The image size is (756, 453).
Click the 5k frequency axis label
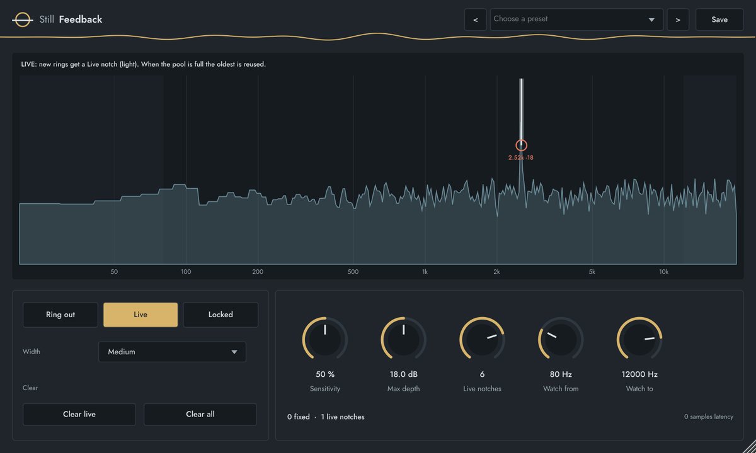pyautogui.click(x=592, y=272)
